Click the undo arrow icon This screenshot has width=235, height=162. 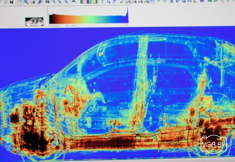tap(74, 2)
